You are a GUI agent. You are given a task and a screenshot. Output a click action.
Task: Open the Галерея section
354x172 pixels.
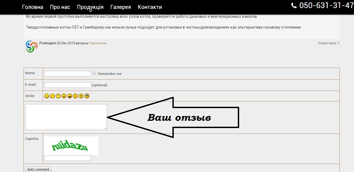pyautogui.click(x=121, y=7)
